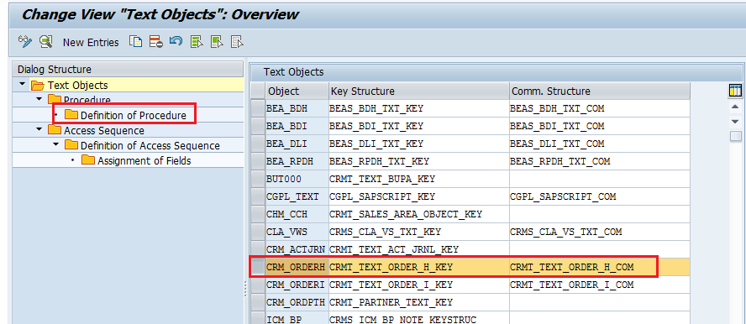Select row marker for BEA_DLI
Image resolution: width=746 pixels, height=324 pixels.
click(258, 144)
